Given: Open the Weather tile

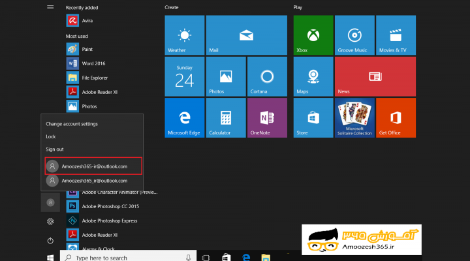Looking at the screenshot, I should point(185,35).
